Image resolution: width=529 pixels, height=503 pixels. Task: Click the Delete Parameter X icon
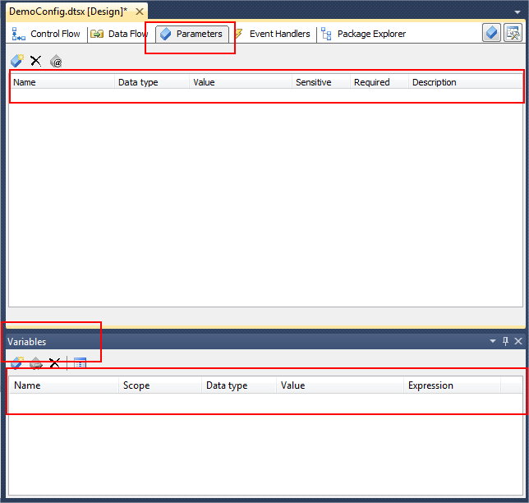click(36, 61)
